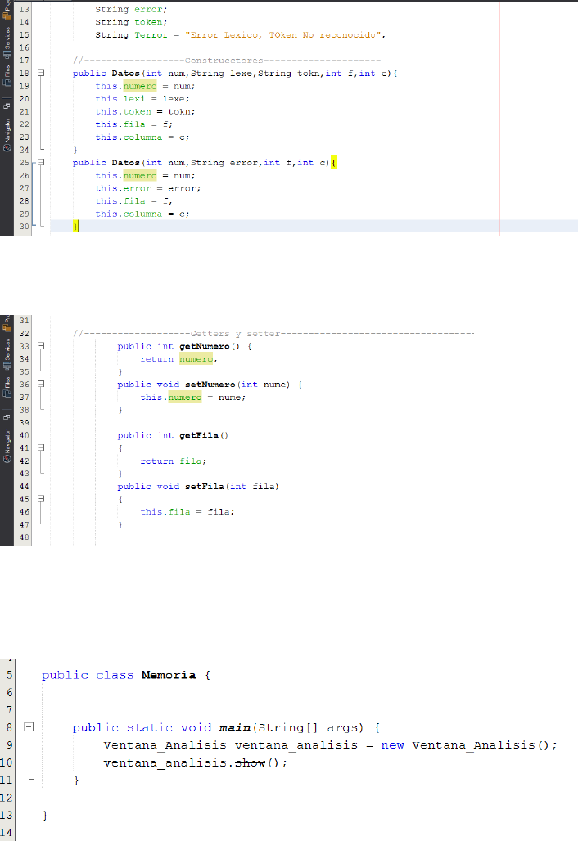578x841 pixels.
Task: Click getNumero method name on line 33
Action: (205, 347)
